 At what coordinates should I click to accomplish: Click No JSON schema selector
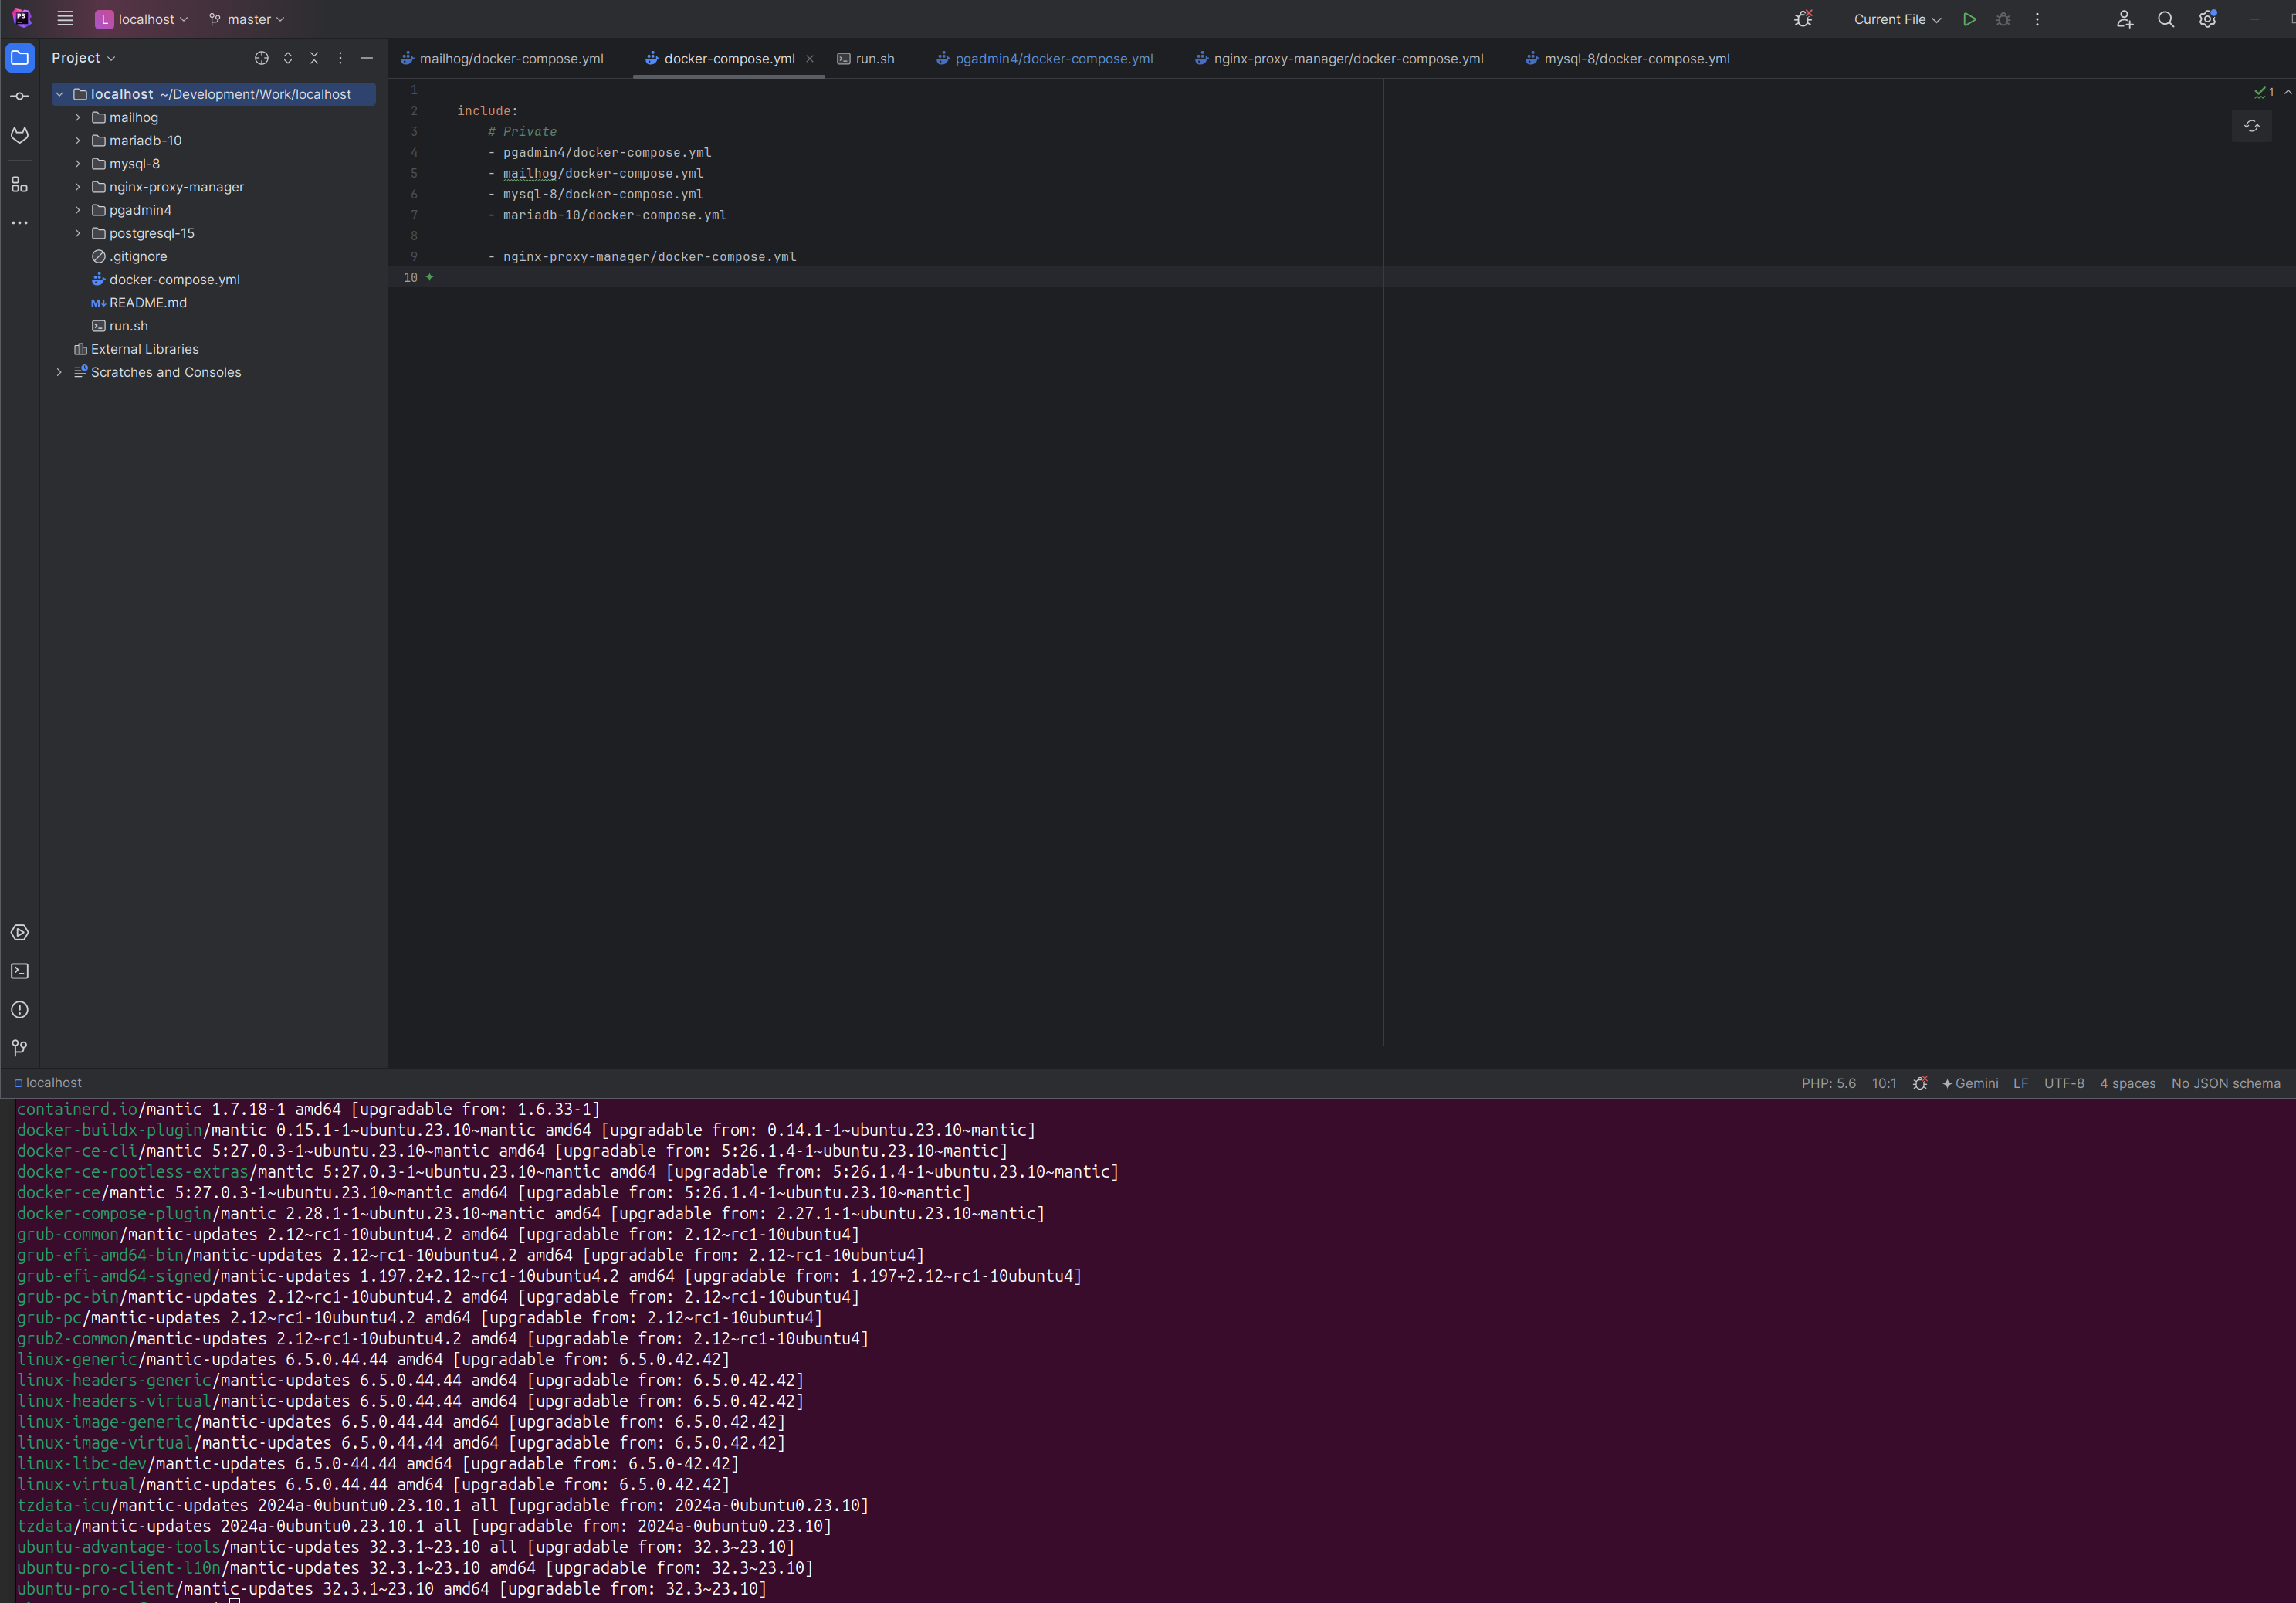[x=2226, y=1083]
